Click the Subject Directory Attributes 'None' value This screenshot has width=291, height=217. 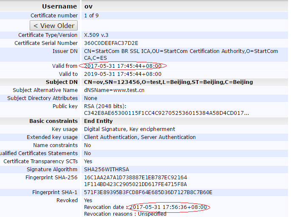tap(91, 98)
